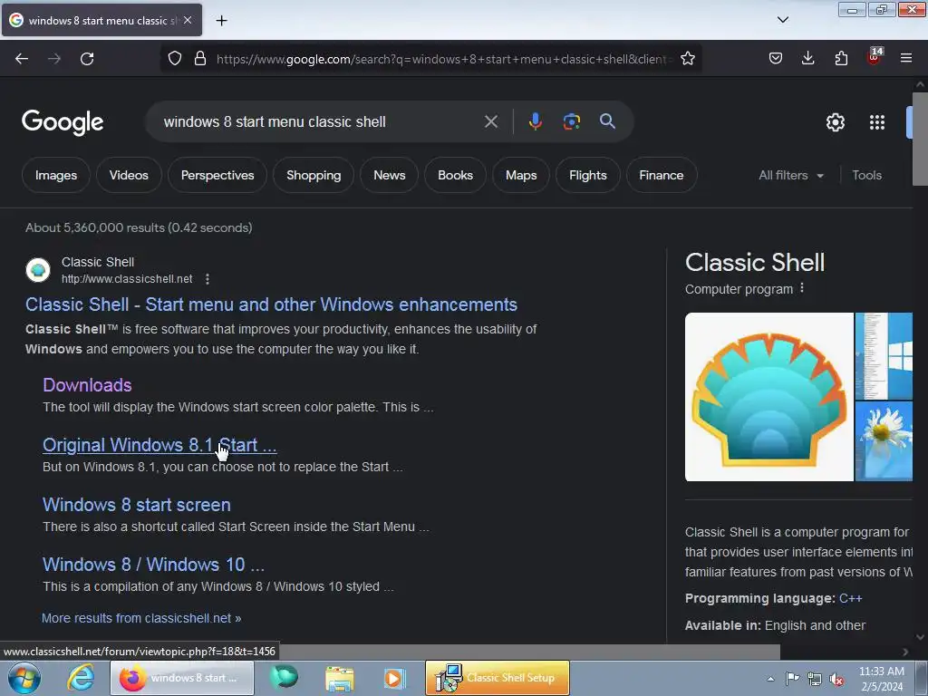
Task: Click the uBlock extension icon with badge 14
Action: [875, 57]
